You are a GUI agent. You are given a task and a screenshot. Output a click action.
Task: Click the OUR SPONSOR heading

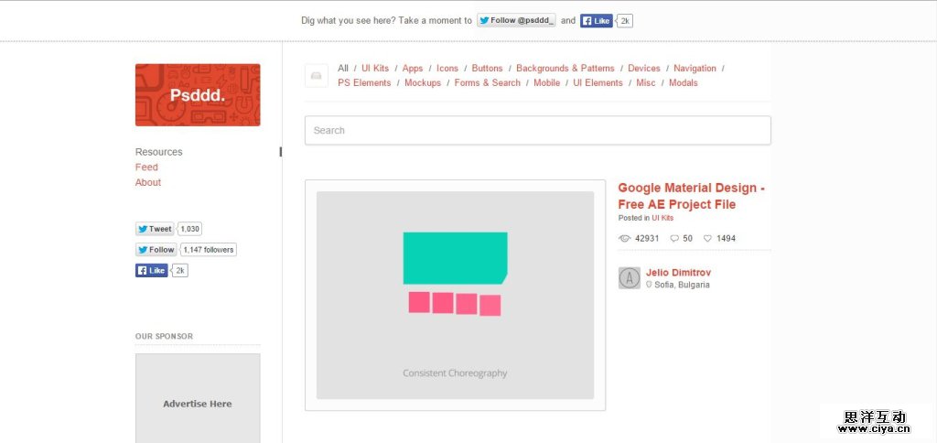tap(165, 336)
